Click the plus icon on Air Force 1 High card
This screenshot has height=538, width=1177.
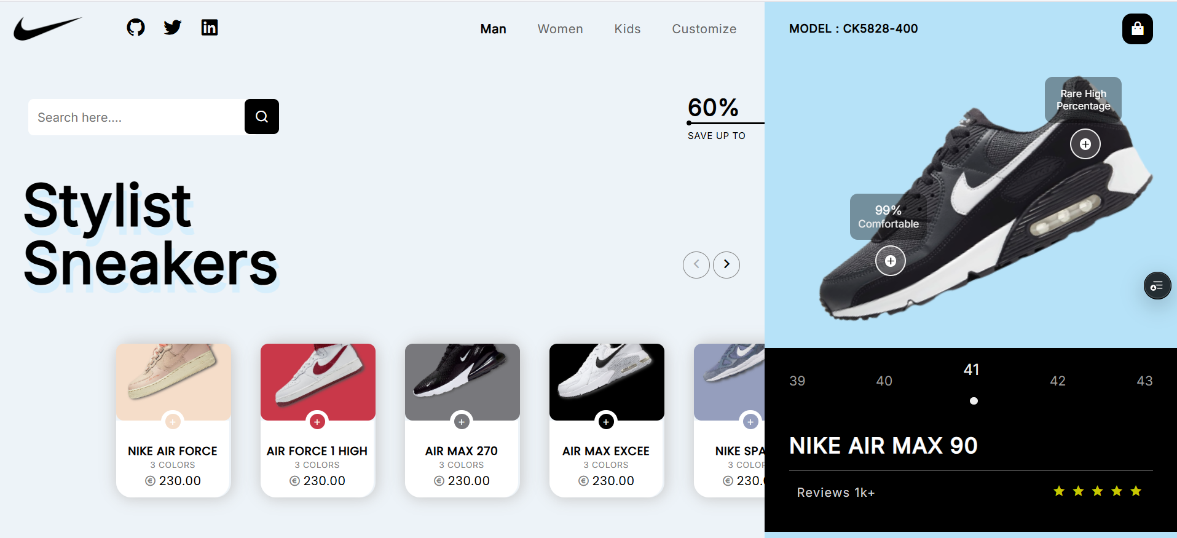317,422
